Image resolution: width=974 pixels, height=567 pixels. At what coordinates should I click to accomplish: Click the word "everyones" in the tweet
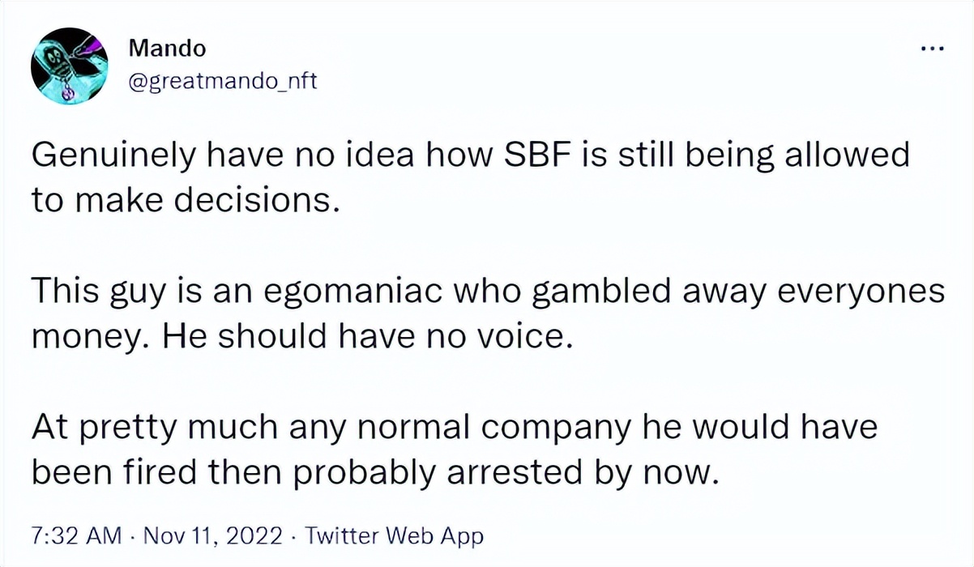tap(869, 291)
